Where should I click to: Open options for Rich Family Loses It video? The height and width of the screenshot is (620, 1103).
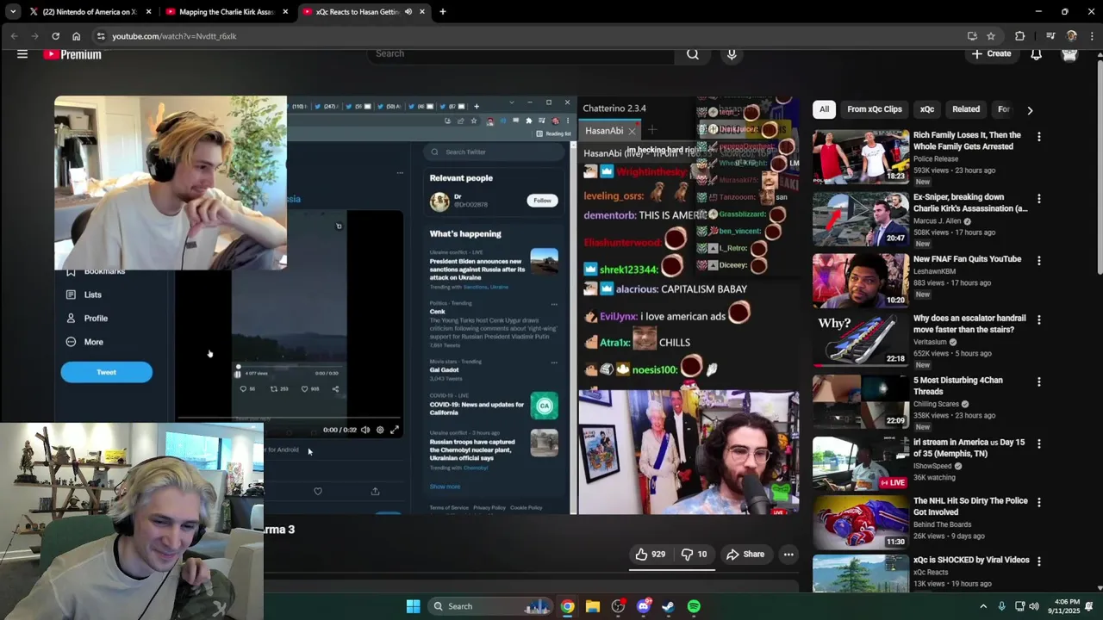point(1039,137)
